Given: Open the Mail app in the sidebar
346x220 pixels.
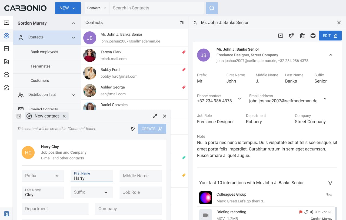Looking at the screenshot, I should (x=6, y=23).
